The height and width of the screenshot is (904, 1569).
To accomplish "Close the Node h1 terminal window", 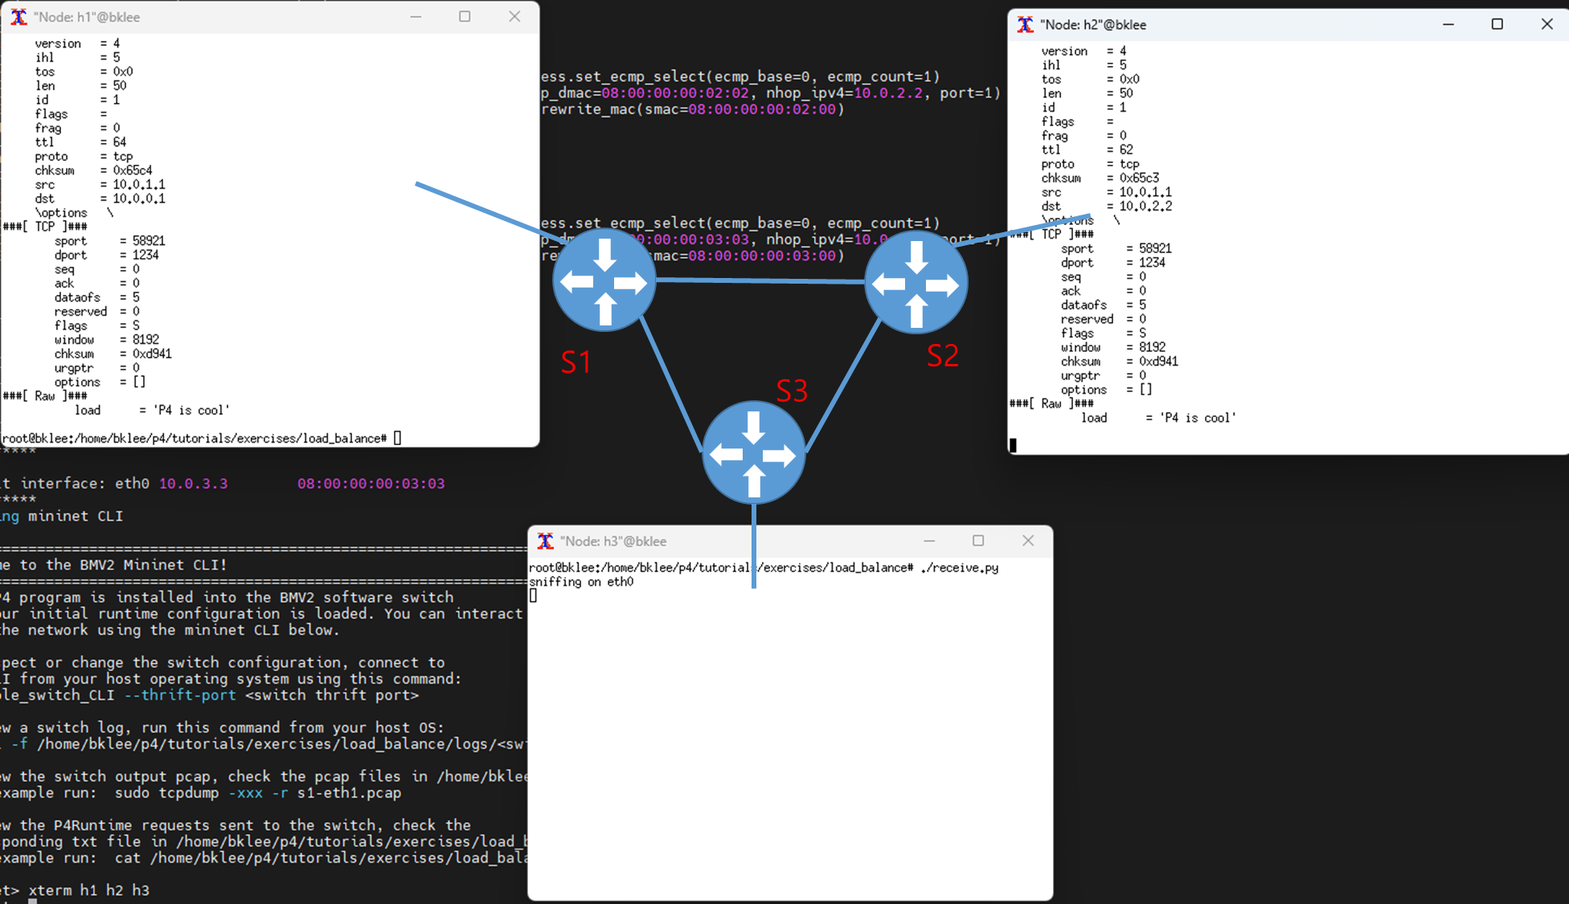I will (514, 17).
